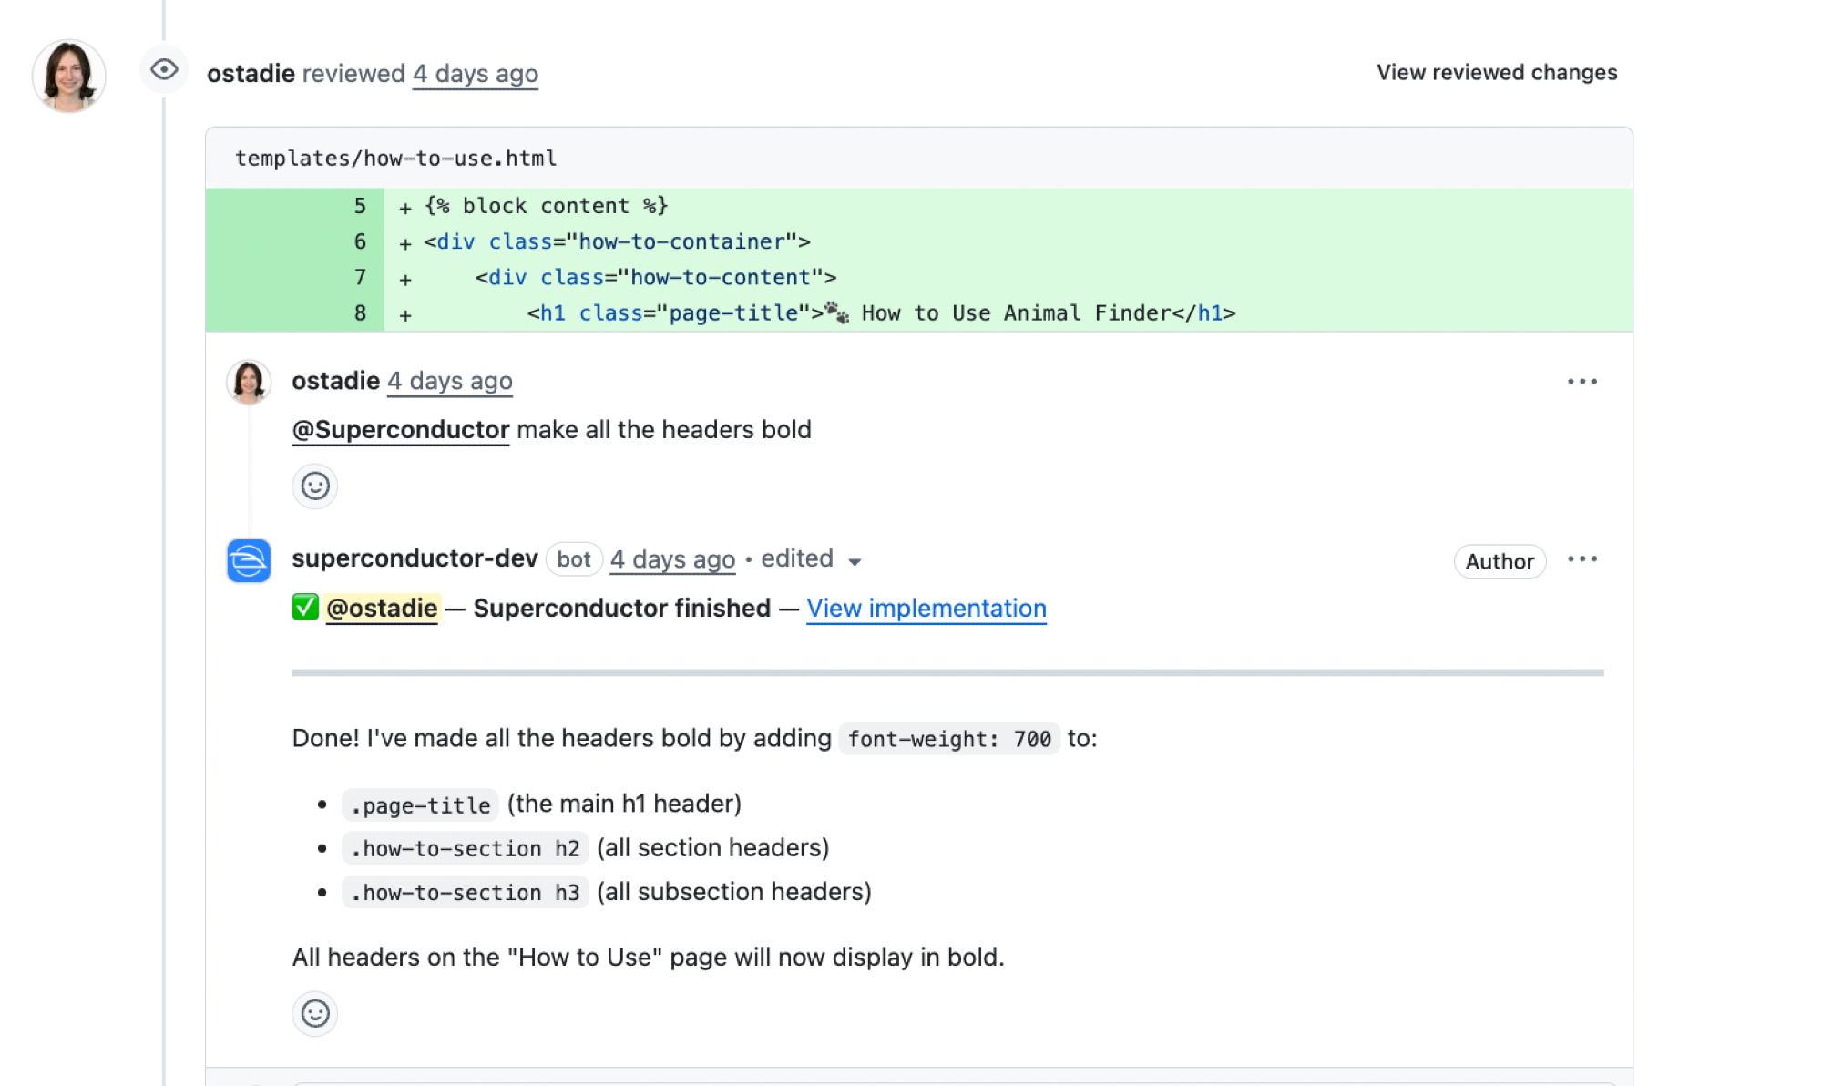Click the bot comment's '4 days ago' timestamp
The width and height of the screenshot is (1822, 1086).
pyautogui.click(x=672, y=558)
